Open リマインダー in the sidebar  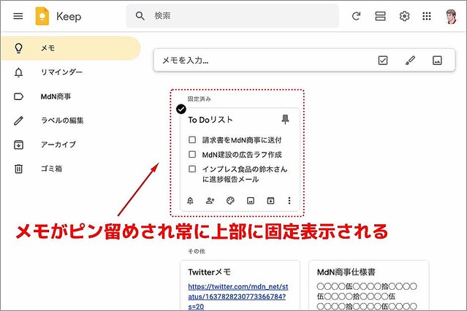pos(61,72)
